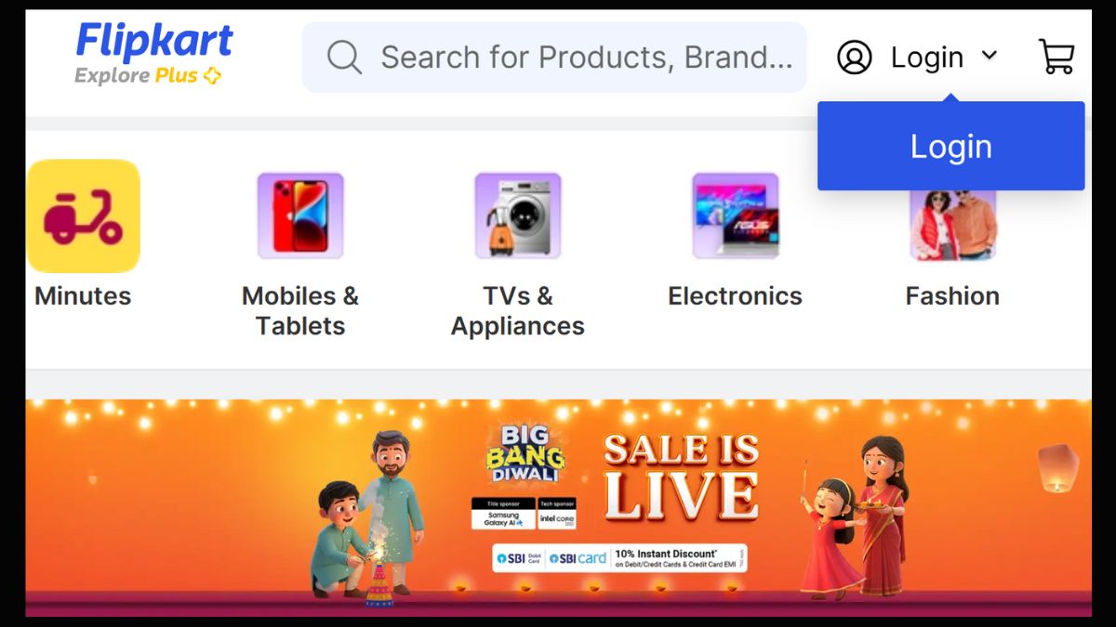
Task: Select the TVs & Appliances label
Action: coord(518,310)
